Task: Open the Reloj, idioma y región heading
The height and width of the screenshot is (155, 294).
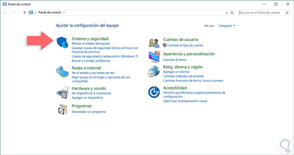Action: (183, 67)
